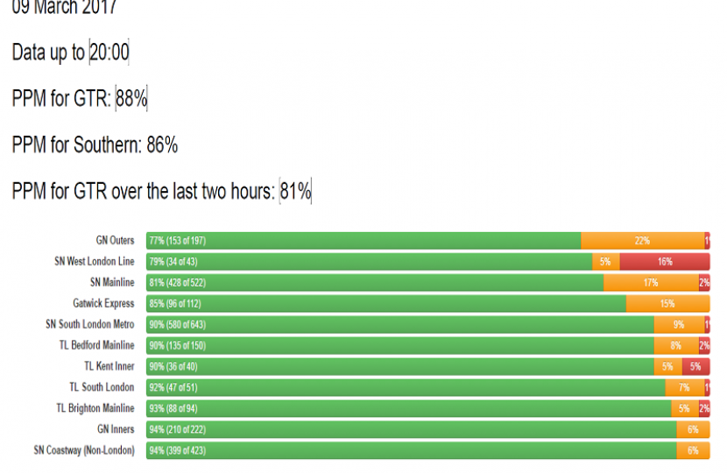727x473 pixels.
Task: Click the green SN South London Metro bar
Action: 399,324
